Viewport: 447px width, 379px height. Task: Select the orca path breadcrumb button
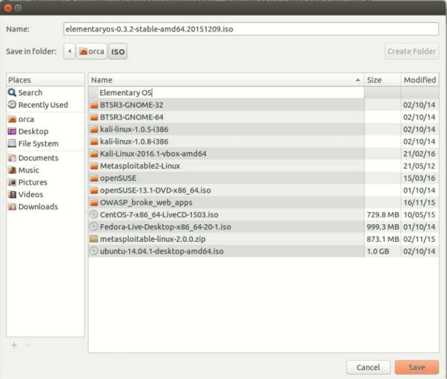pos(92,52)
